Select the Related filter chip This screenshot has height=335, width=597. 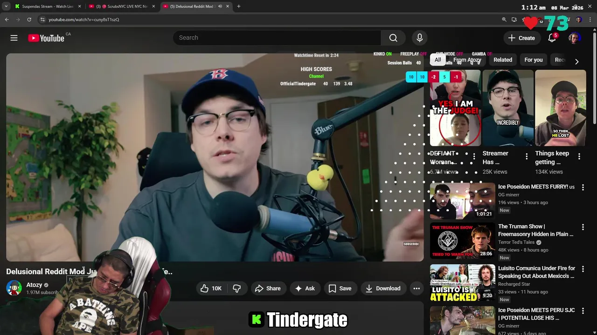(x=503, y=60)
